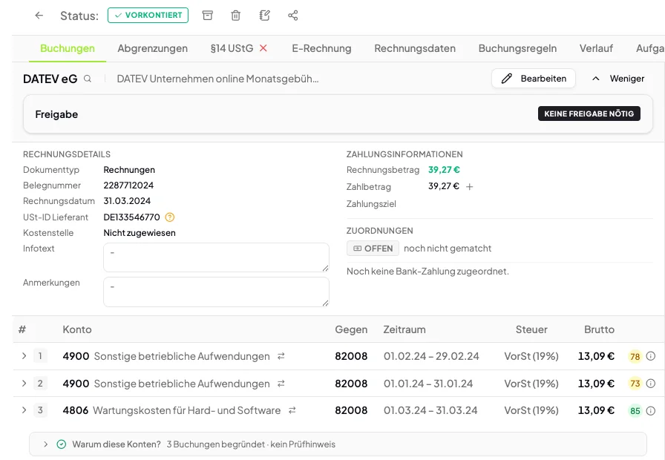Screen dimensions: 665x460
Task: Click the confidence score 85 badge
Action: tap(635, 411)
